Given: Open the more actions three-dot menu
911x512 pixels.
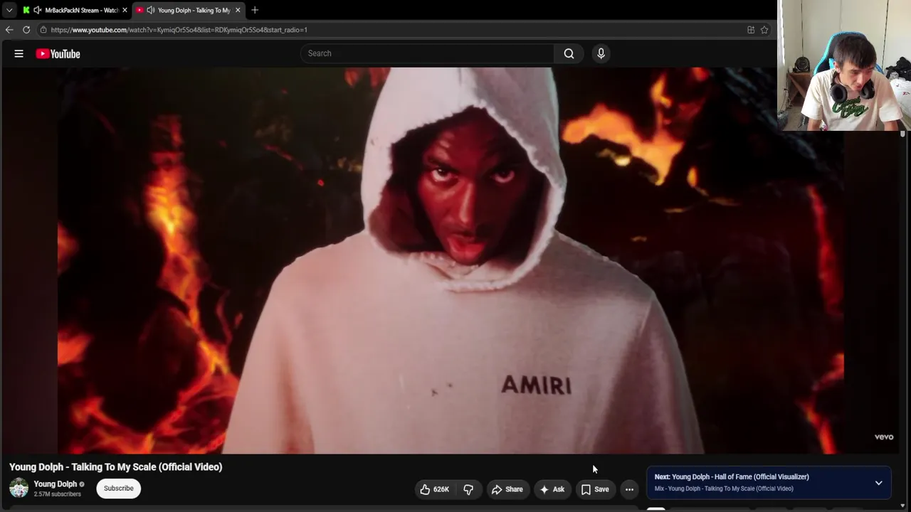Looking at the screenshot, I should pos(629,489).
